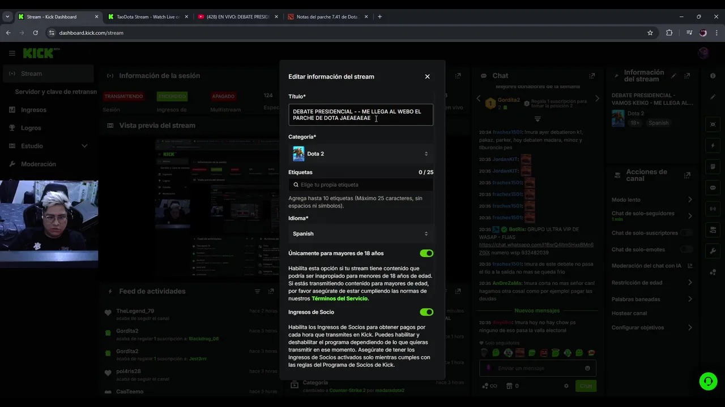
Task: Click Counter-Strike 2 link in activity feed
Action: 347,390
